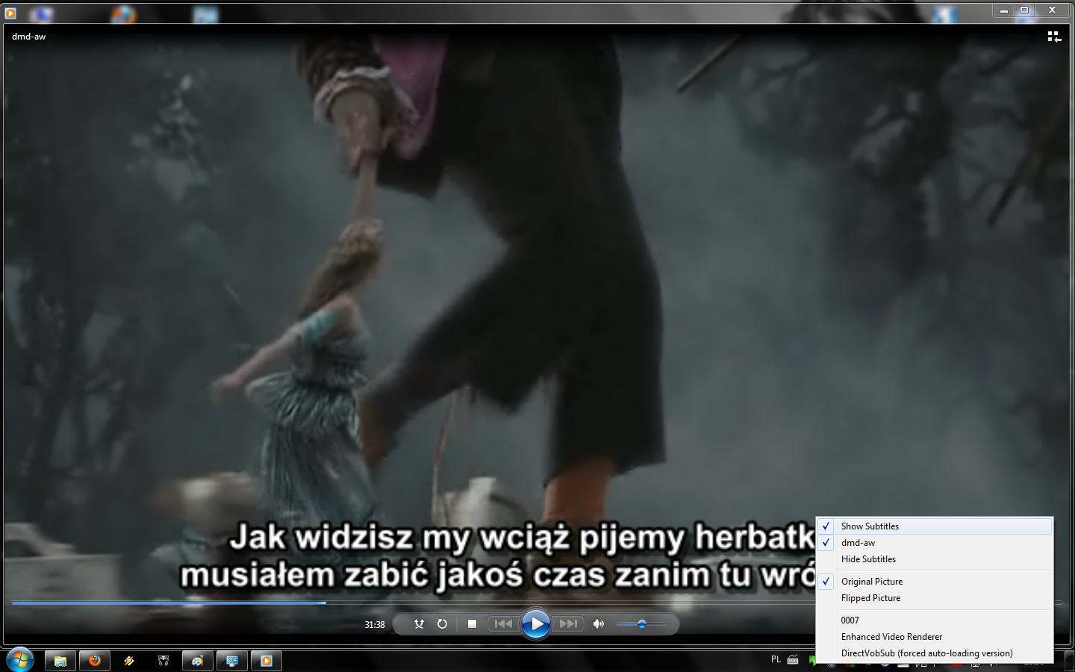Skip to the previous track
This screenshot has width=1075, height=672.
(504, 623)
